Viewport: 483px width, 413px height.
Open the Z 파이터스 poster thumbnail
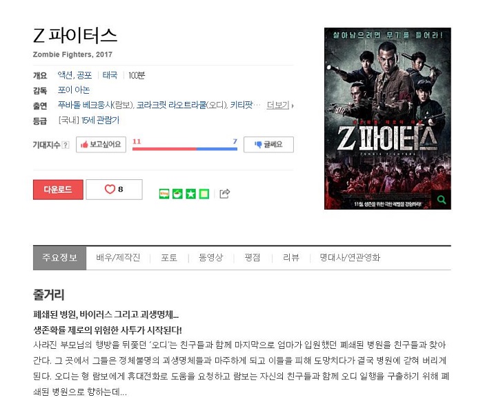388,119
